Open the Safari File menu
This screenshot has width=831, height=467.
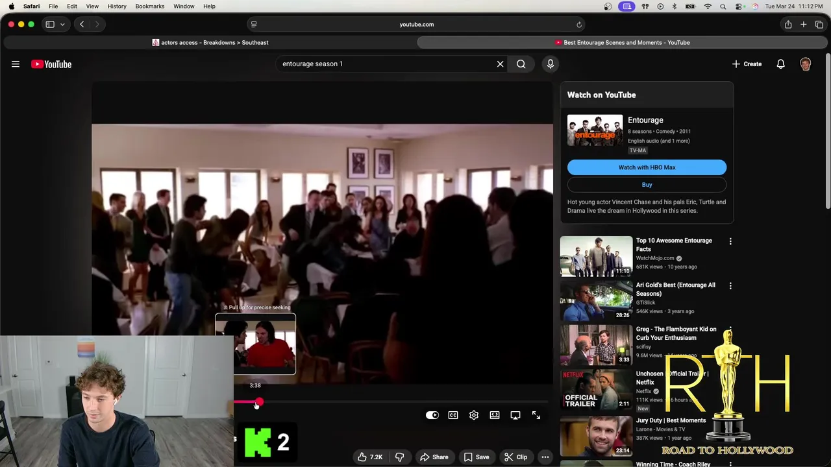(53, 6)
